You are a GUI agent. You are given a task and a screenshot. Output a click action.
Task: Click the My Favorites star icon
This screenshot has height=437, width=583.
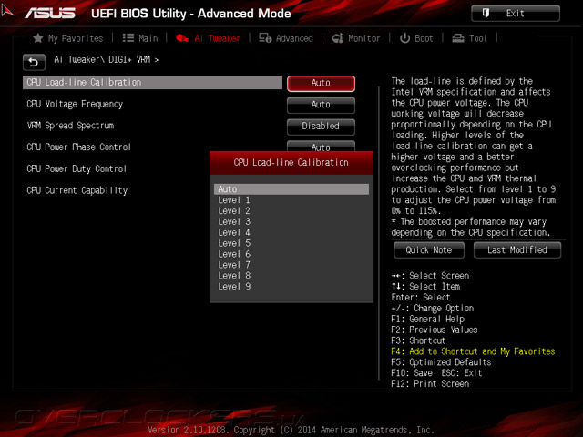(x=38, y=38)
